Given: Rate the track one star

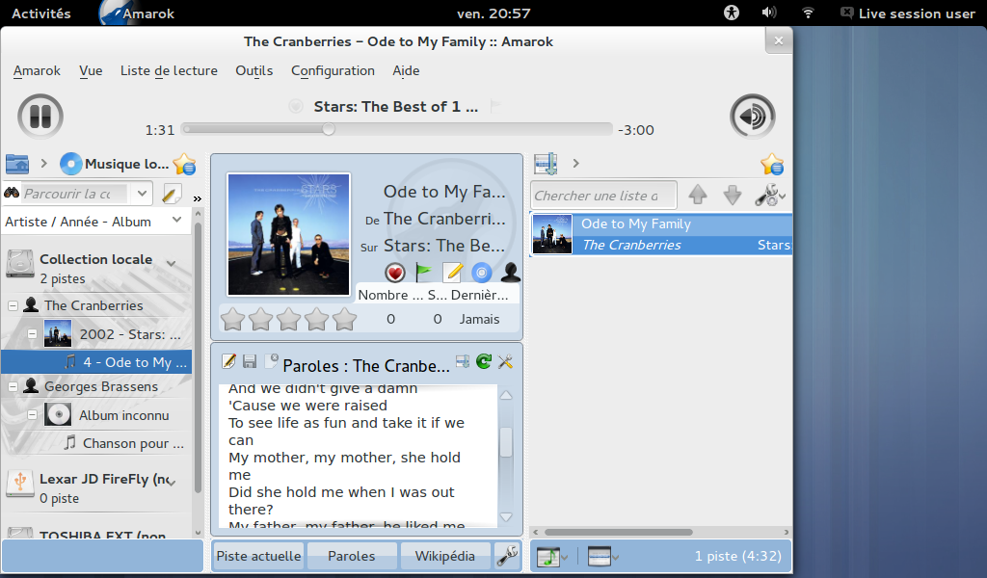Looking at the screenshot, I should point(232,320).
